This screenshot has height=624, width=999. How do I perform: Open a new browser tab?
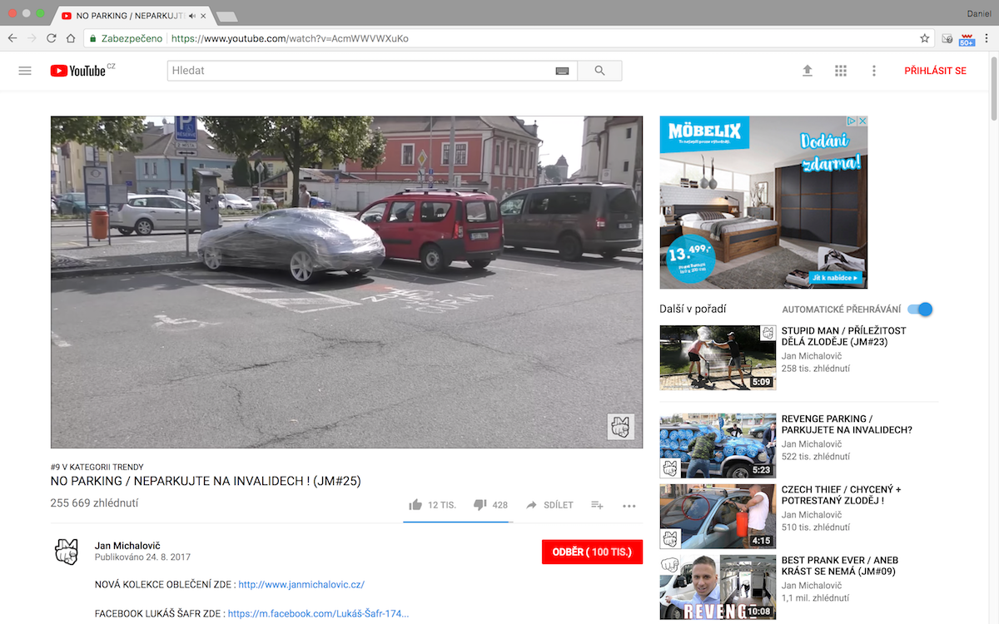point(226,17)
